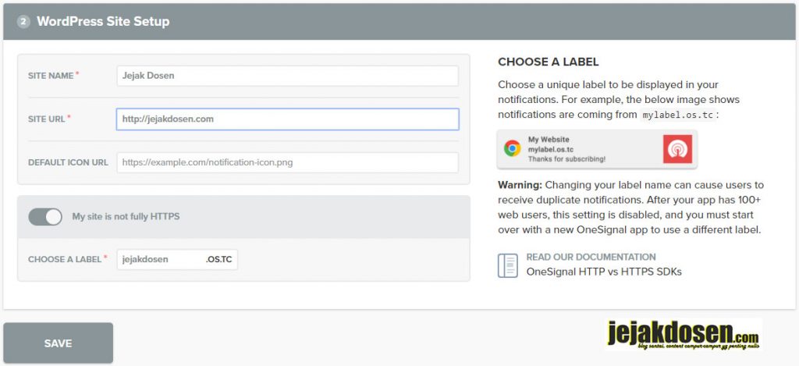
Task: Open the OneSignal HTTP vs HTTPS SDKs link
Action: click(604, 272)
